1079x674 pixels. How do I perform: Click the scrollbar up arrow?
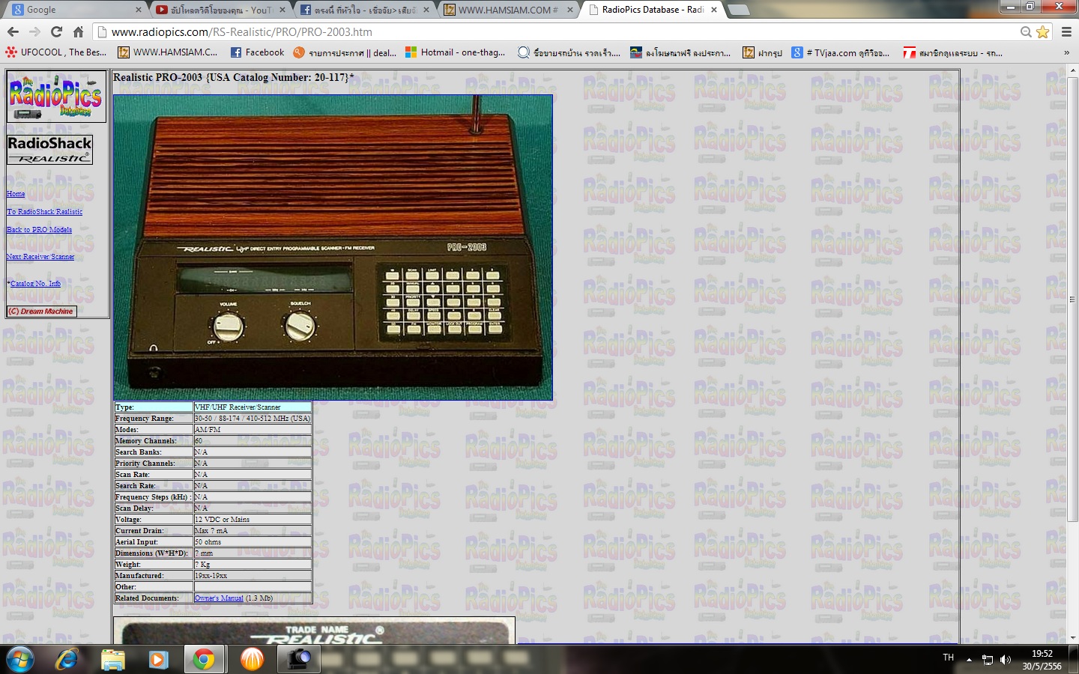point(1072,69)
